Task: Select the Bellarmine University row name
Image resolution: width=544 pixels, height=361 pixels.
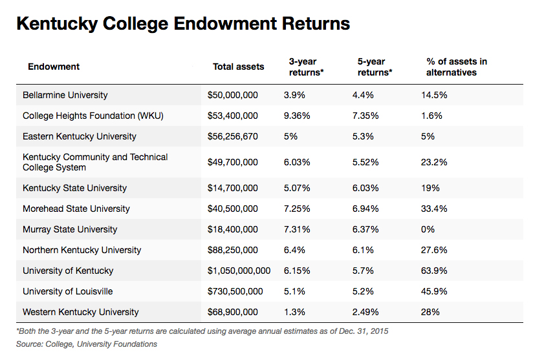Action: 65,95
